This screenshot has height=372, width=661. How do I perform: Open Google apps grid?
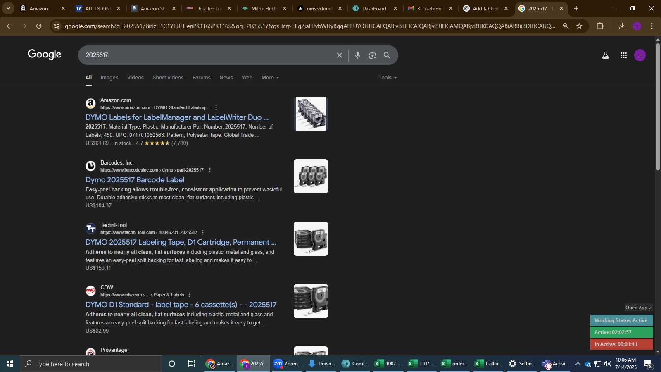click(623, 55)
